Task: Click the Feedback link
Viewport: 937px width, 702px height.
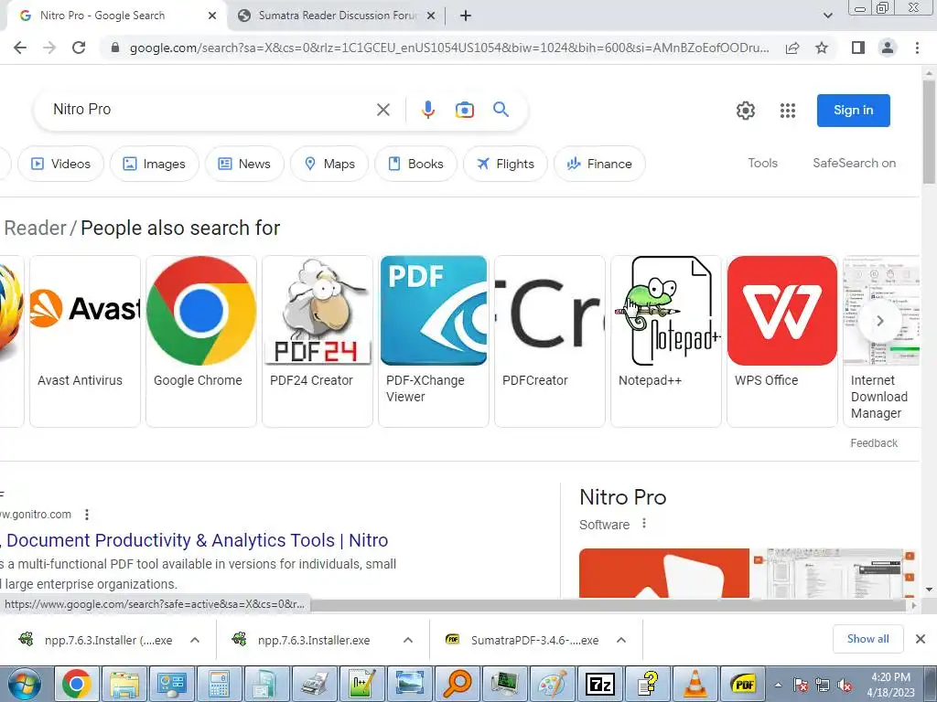Action: click(x=874, y=443)
